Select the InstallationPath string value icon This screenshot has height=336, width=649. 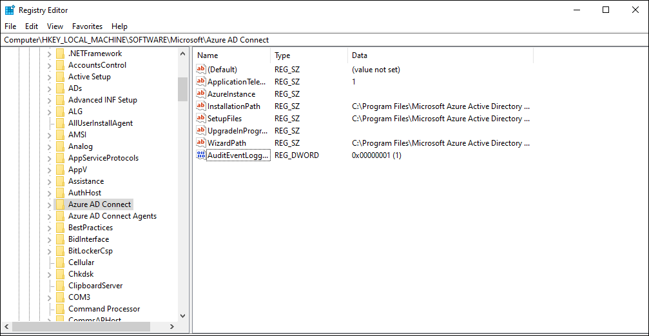[x=200, y=106]
